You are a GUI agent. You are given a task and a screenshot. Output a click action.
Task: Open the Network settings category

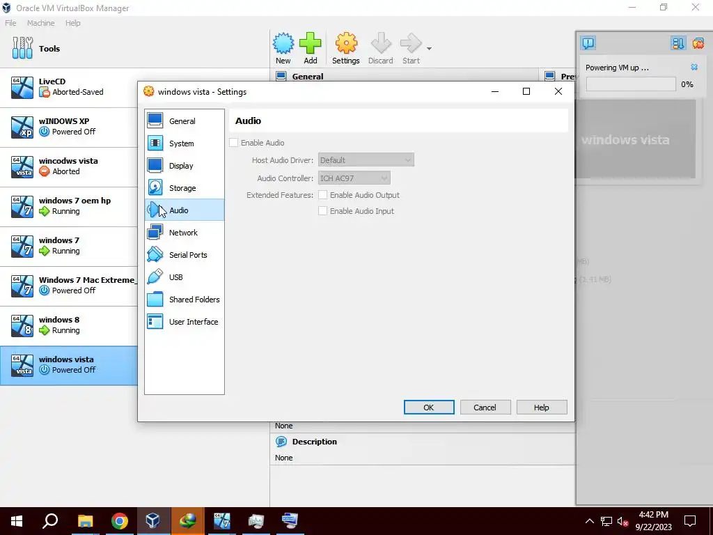point(184,233)
